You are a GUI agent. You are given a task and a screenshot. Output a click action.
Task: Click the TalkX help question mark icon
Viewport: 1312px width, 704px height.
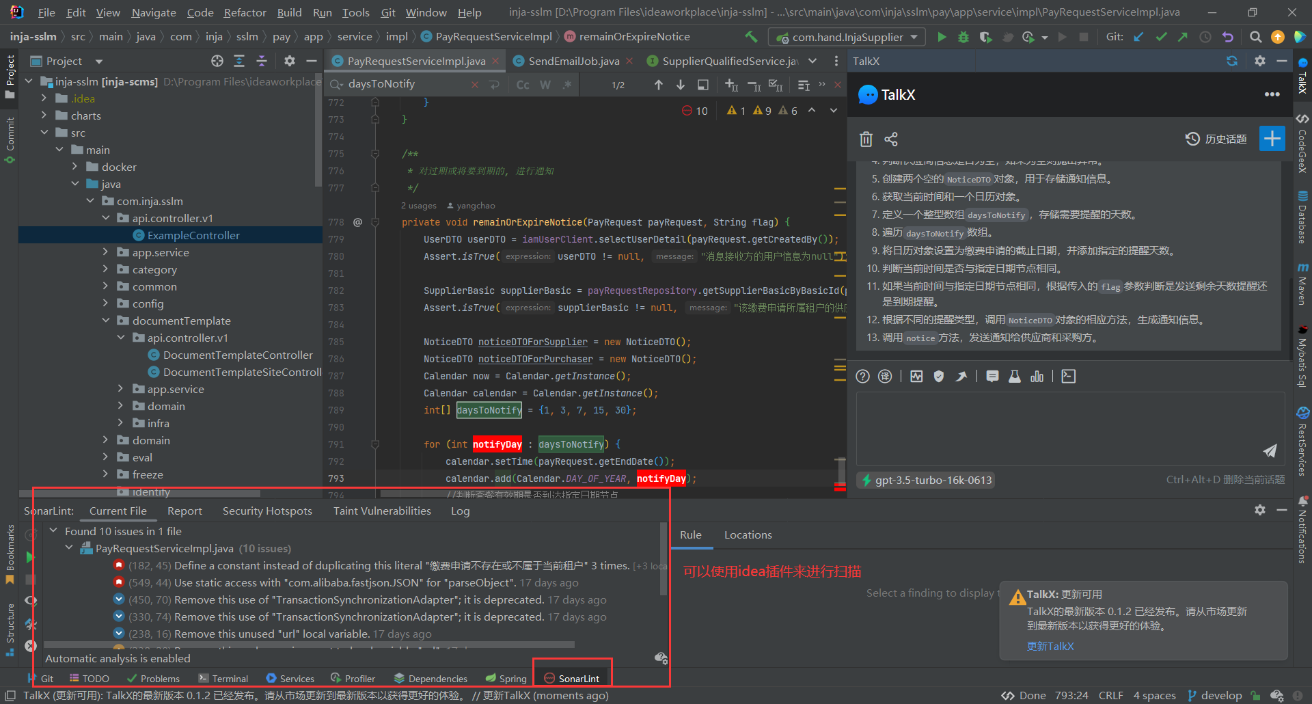(x=863, y=377)
